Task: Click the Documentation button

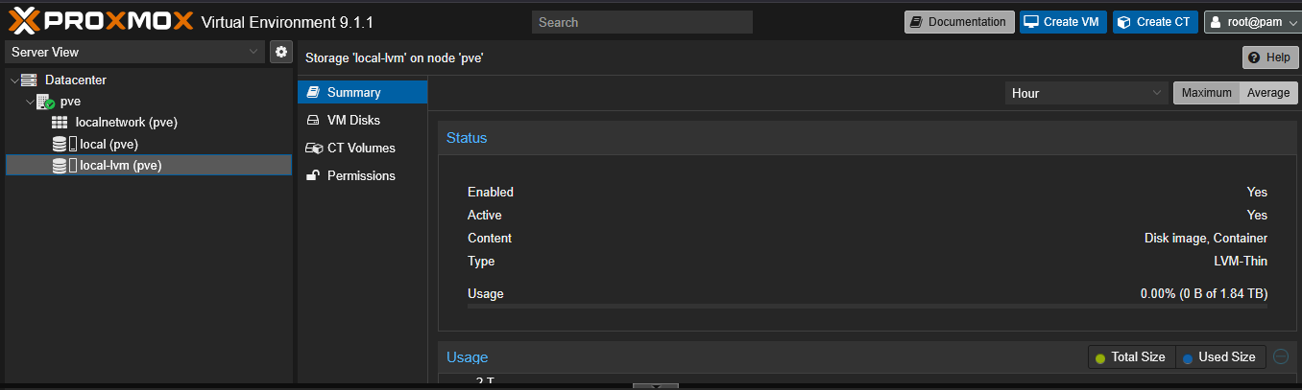Action: point(959,22)
